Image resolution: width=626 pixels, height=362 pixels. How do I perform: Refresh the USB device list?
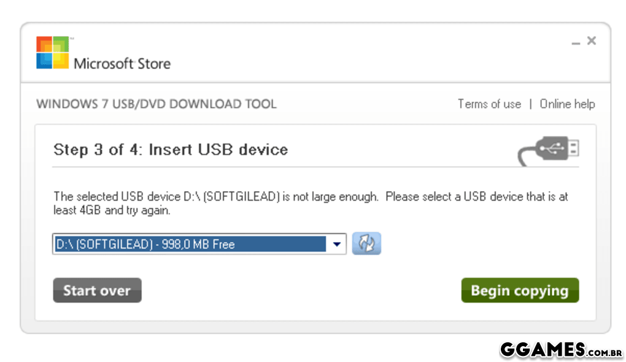coord(366,244)
